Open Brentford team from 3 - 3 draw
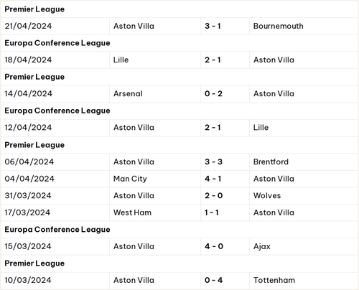 [x=271, y=162]
